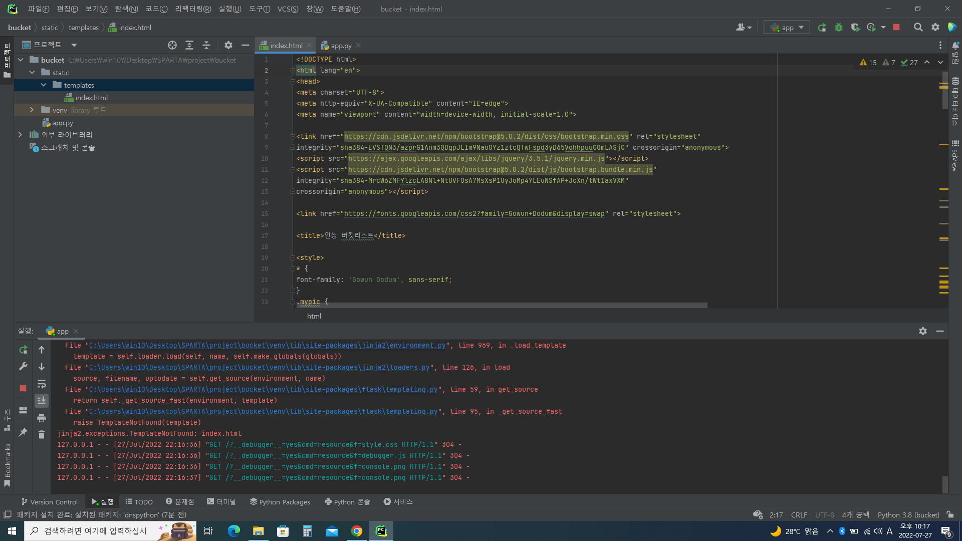962x541 pixels.
Task: Change the CRLF line separator in the status bar
Action: 799,514
